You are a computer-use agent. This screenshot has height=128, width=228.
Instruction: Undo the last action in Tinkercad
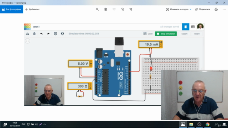(x=41, y=34)
